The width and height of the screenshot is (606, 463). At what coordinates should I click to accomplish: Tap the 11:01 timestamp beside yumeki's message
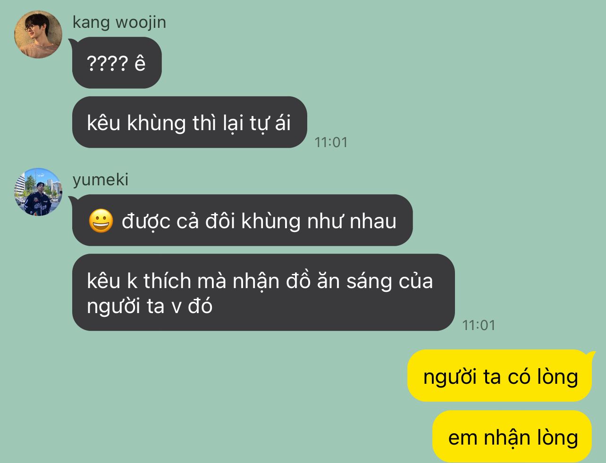point(479,325)
